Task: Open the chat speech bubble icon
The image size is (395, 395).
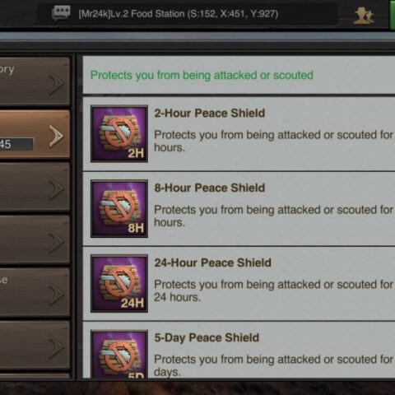Action: [x=61, y=13]
